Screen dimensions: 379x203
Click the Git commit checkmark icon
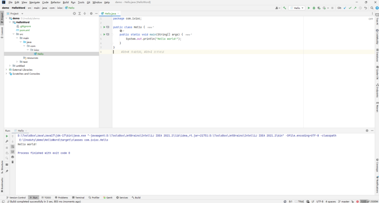(350, 8)
